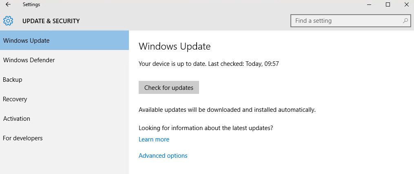Click the UPDATE & SECURITY header title
Image resolution: width=414 pixels, height=174 pixels.
coord(51,21)
